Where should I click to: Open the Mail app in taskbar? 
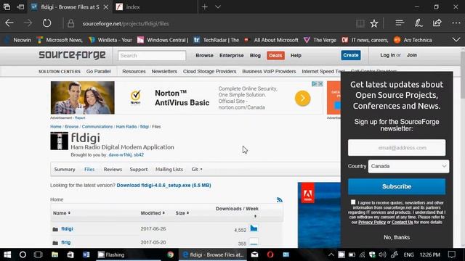(x=254, y=254)
